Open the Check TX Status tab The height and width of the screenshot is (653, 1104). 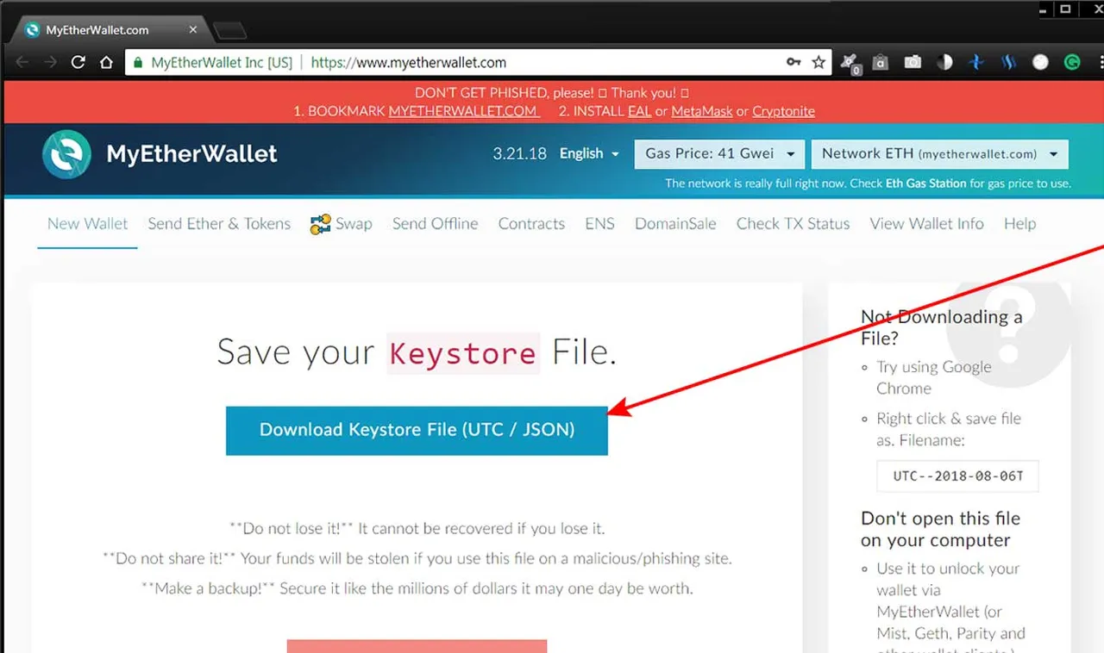793,224
